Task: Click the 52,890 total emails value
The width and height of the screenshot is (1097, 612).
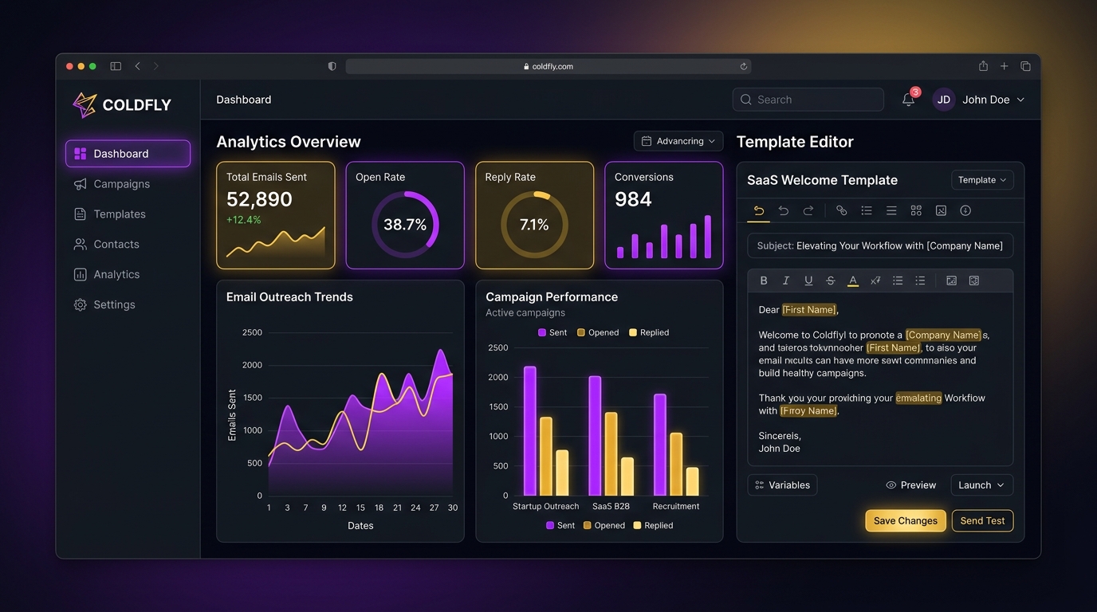Action: [x=259, y=199]
